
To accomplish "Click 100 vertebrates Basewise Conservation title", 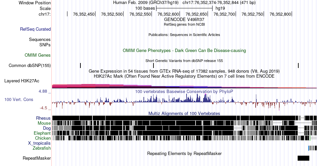I will click(x=184, y=91).
